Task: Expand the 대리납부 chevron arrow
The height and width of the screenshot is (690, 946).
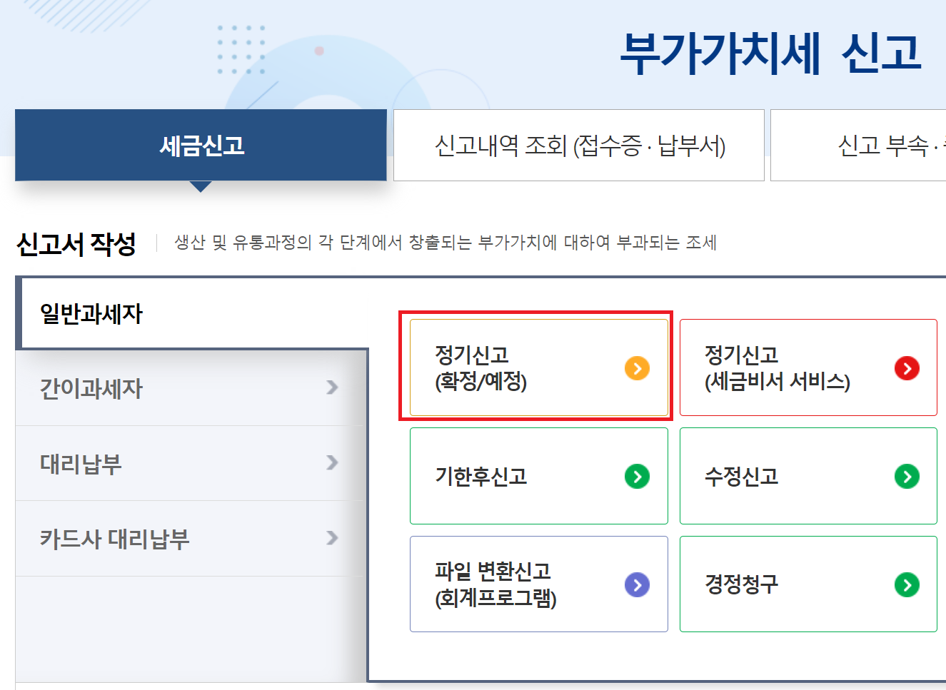Action: point(332,462)
